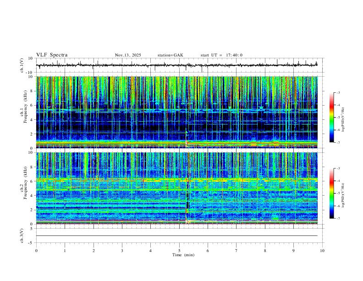Click the "-5" tick on ch.2 colorbar

pos(338,193)
